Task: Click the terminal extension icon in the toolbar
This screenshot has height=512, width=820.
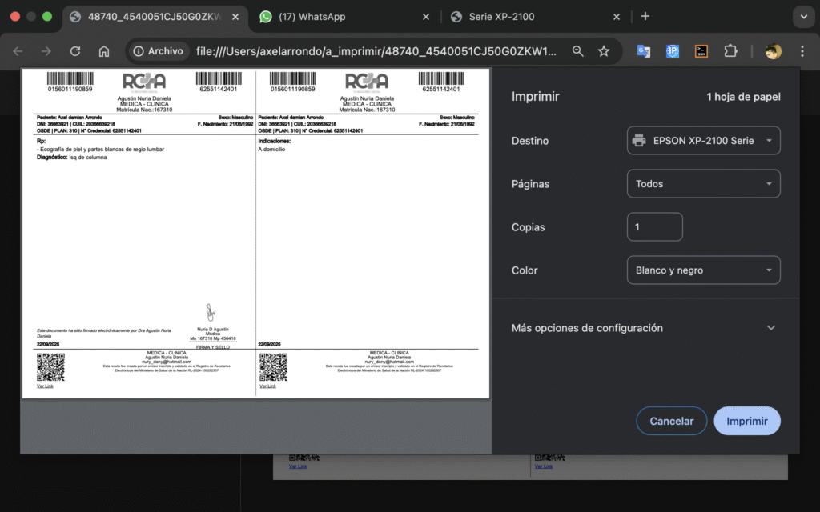Action: 701,51
